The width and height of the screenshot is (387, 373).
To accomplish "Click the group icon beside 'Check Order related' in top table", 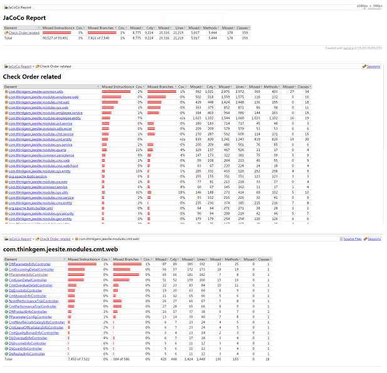I will pyautogui.click(x=6, y=33).
